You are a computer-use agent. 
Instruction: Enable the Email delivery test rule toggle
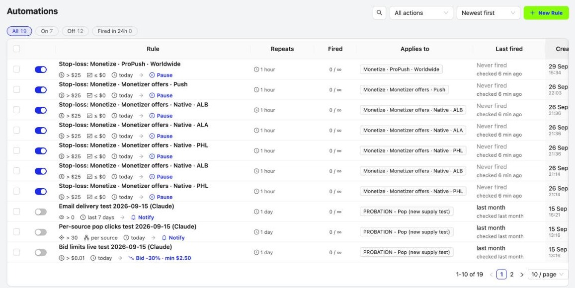coord(41,212)
